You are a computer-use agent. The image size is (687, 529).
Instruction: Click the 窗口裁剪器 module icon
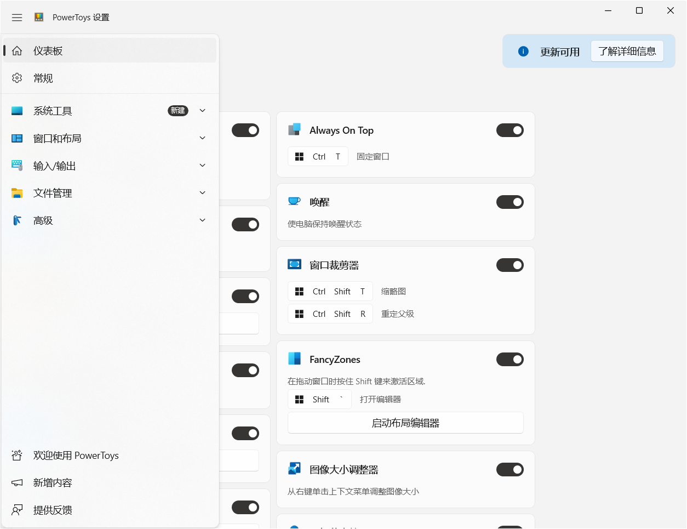click(294, 265)
